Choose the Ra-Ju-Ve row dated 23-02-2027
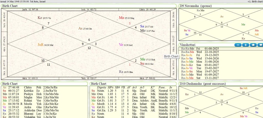The image size is (263, 118). point(200,68)
